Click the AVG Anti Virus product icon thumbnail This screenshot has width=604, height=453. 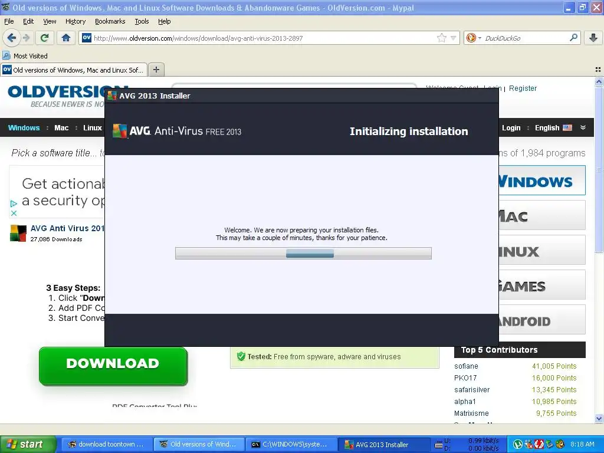[x=18, y=233]
